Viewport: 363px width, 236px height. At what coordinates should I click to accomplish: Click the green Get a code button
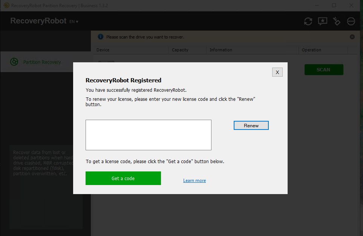(123, 178)
